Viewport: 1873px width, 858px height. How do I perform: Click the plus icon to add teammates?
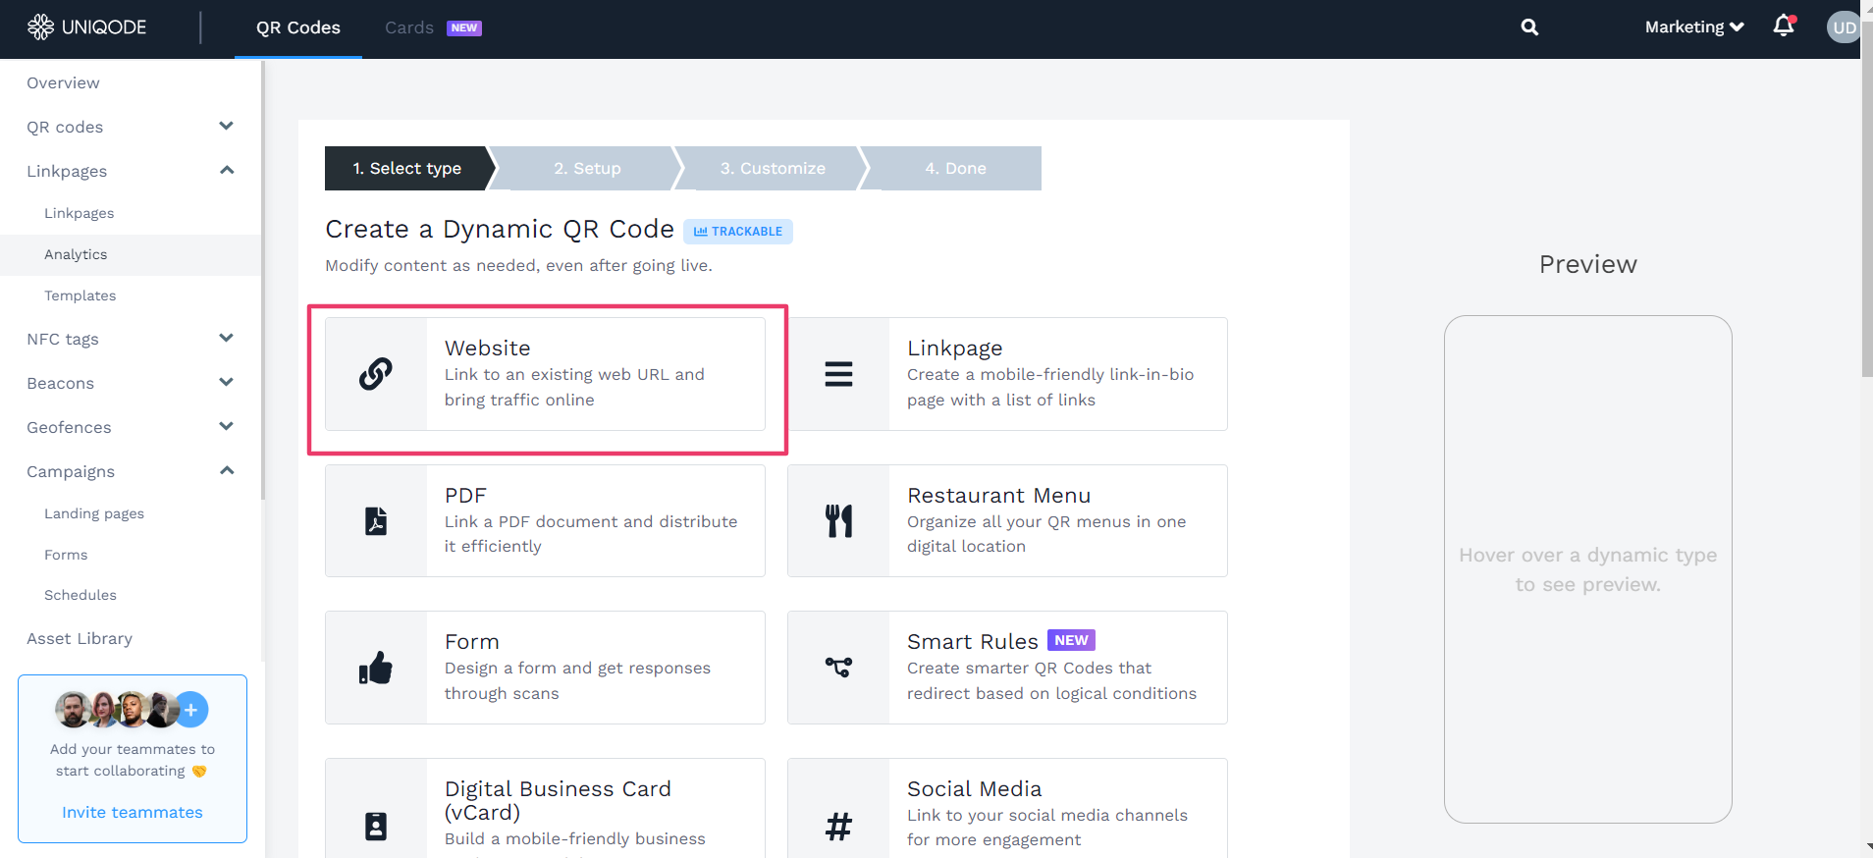(191, 710)
